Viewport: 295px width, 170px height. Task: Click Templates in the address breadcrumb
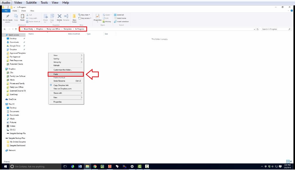click(x=68, y=29)
